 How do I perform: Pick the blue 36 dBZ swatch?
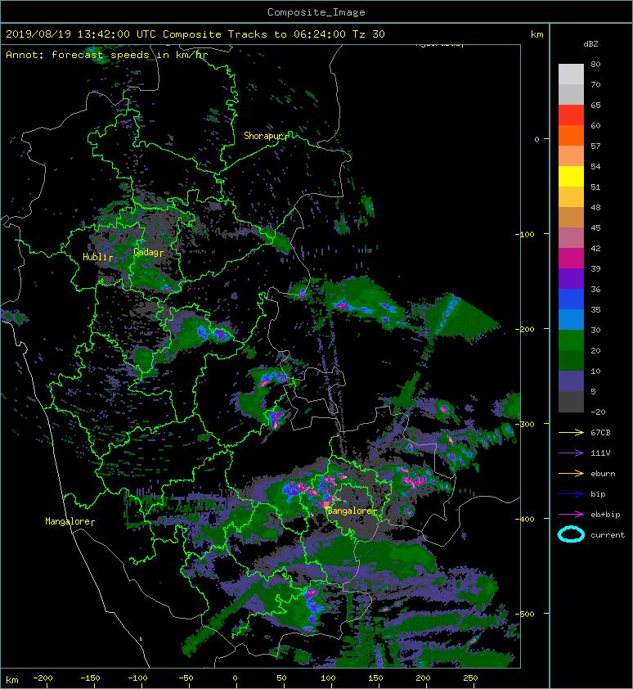[571, 299]
